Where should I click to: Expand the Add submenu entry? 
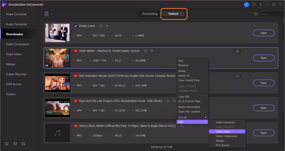pos(192,122)
